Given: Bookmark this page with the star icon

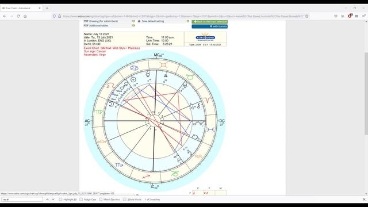Looking at the screenshot, I should pyautogui.click(x=306, y=16).
